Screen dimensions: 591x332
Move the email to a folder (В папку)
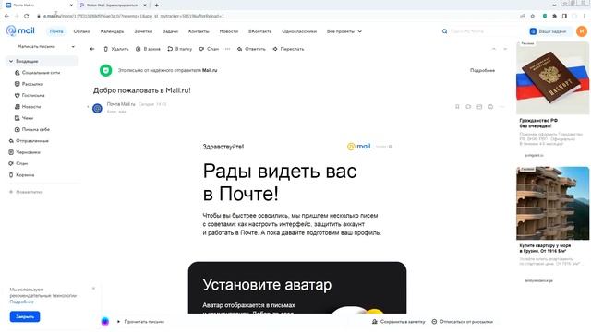coord(180,49)
